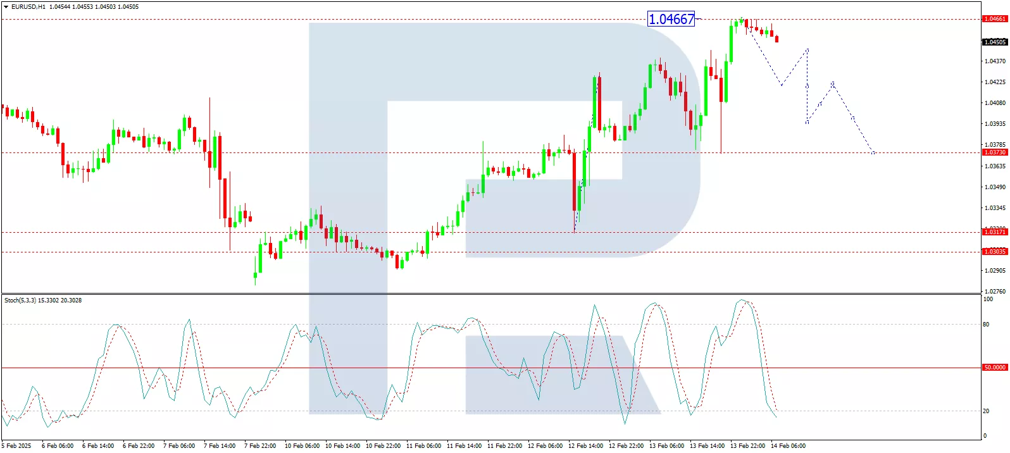Open the chart dropdown arrow beside EURUSD,H1
Image resolution: width=1010 pixels, height=453 pixels.
pyautogui.click(x=6, y=7)
